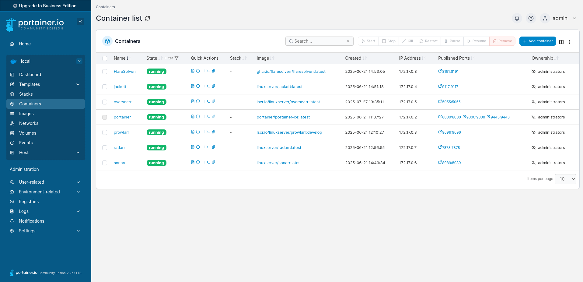Open published port 8989:8989 link

point(451,163)
